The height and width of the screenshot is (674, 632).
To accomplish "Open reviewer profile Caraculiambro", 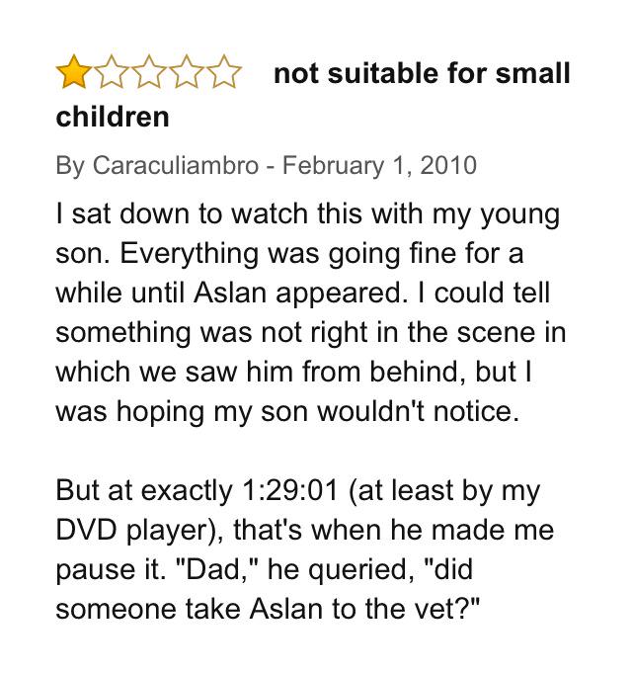I will [x=176, y=165].
